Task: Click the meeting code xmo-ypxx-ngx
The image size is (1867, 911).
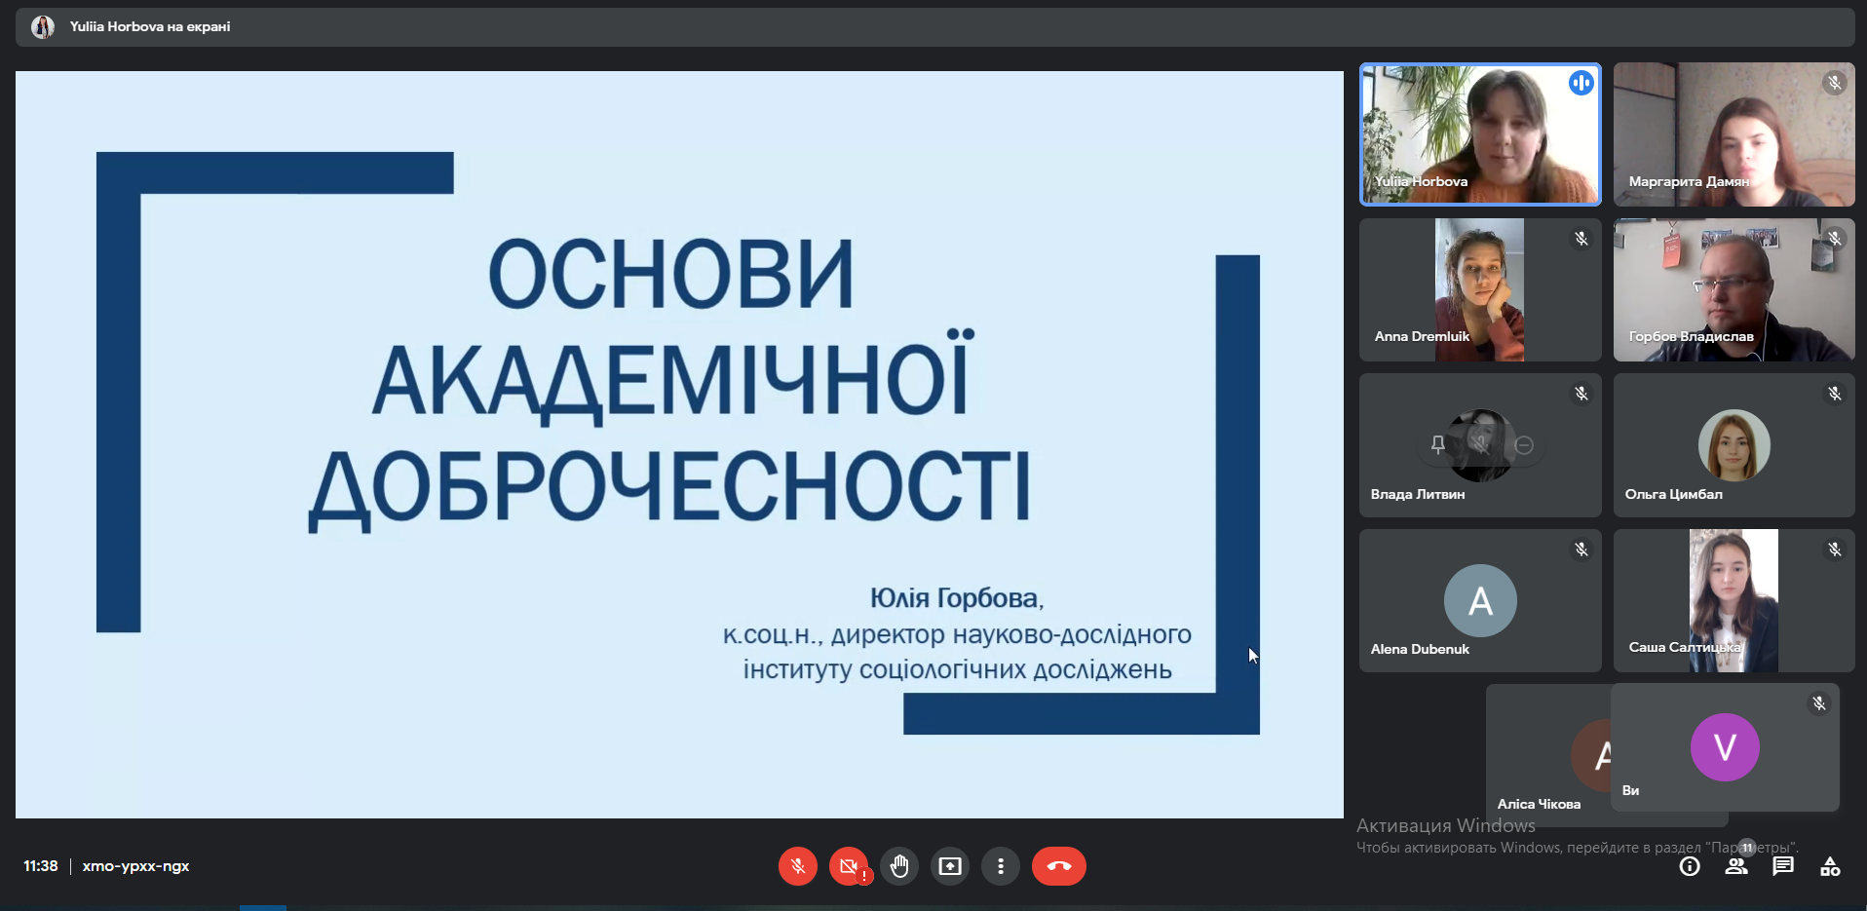Action: [135, 866]
